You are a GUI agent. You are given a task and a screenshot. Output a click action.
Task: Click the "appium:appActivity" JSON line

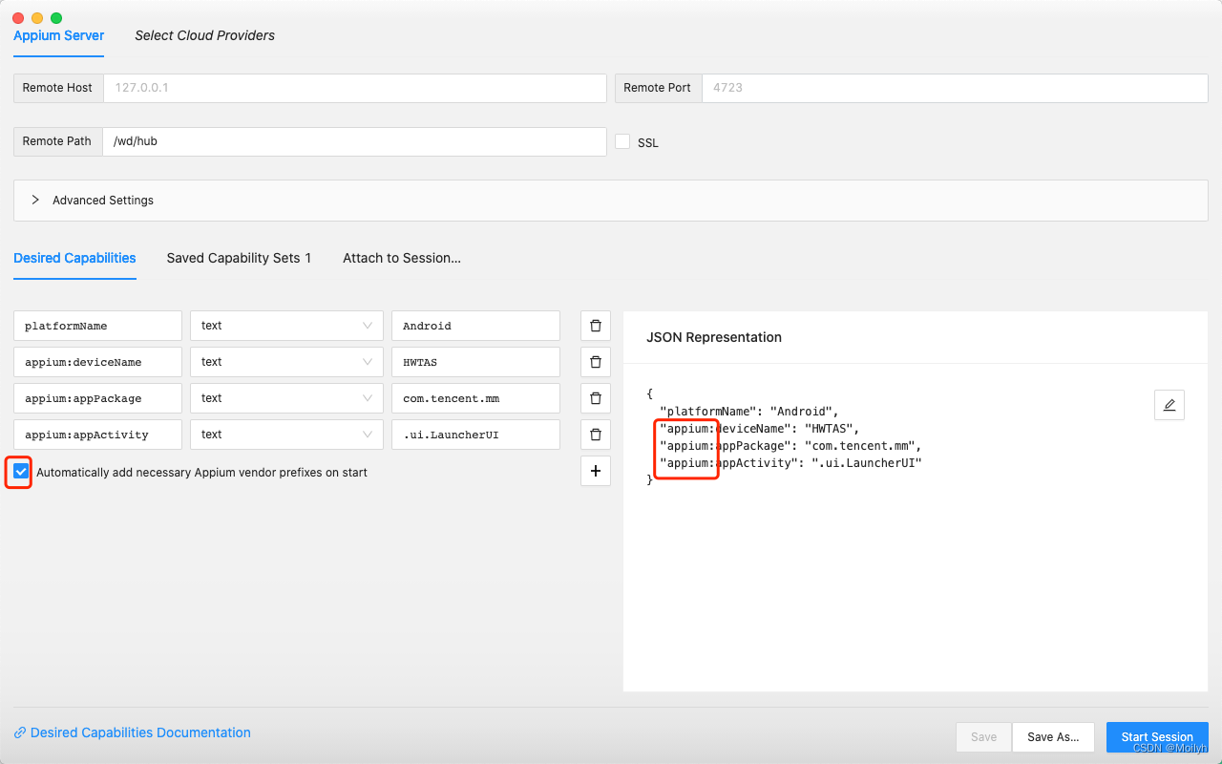coord(790,463)
